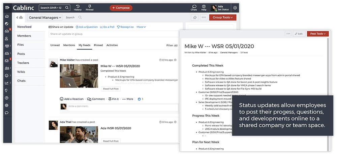337x155 pixels.
Task: Click the pin icon beside Group Tools
Action: pyautogui.click(x=194, y=18)
